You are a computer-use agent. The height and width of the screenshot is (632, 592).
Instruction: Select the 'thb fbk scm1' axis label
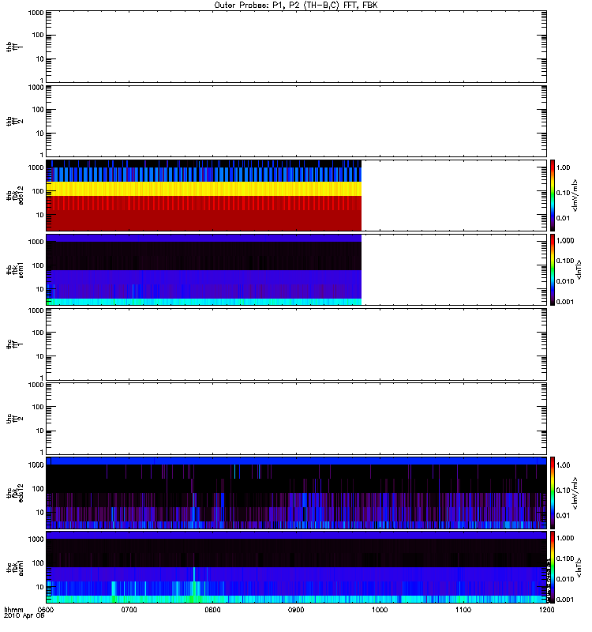pyautogui.click(x=14, y=270)
